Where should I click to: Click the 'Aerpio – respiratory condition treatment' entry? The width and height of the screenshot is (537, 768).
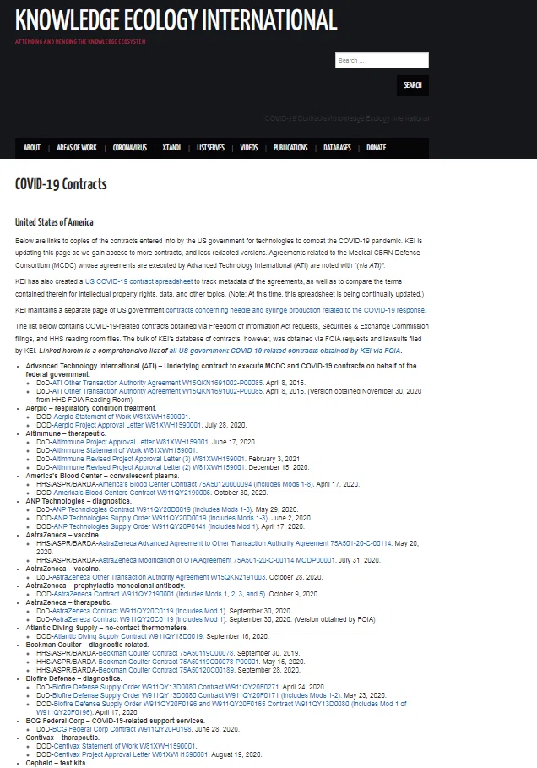click(x=91, y=408)
